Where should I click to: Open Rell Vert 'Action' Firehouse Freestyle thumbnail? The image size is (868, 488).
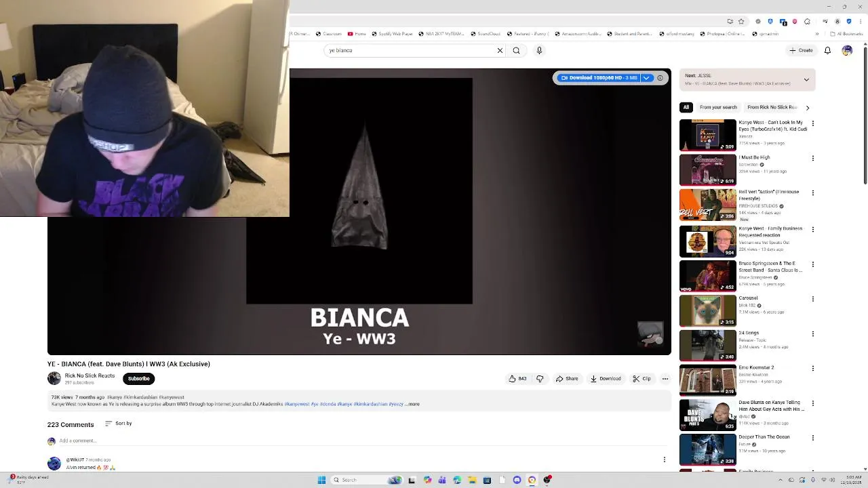pos(708,205)
